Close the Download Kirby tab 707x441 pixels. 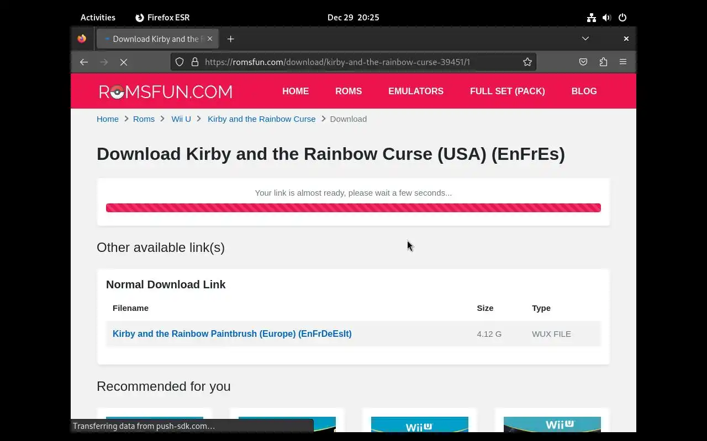210,39
